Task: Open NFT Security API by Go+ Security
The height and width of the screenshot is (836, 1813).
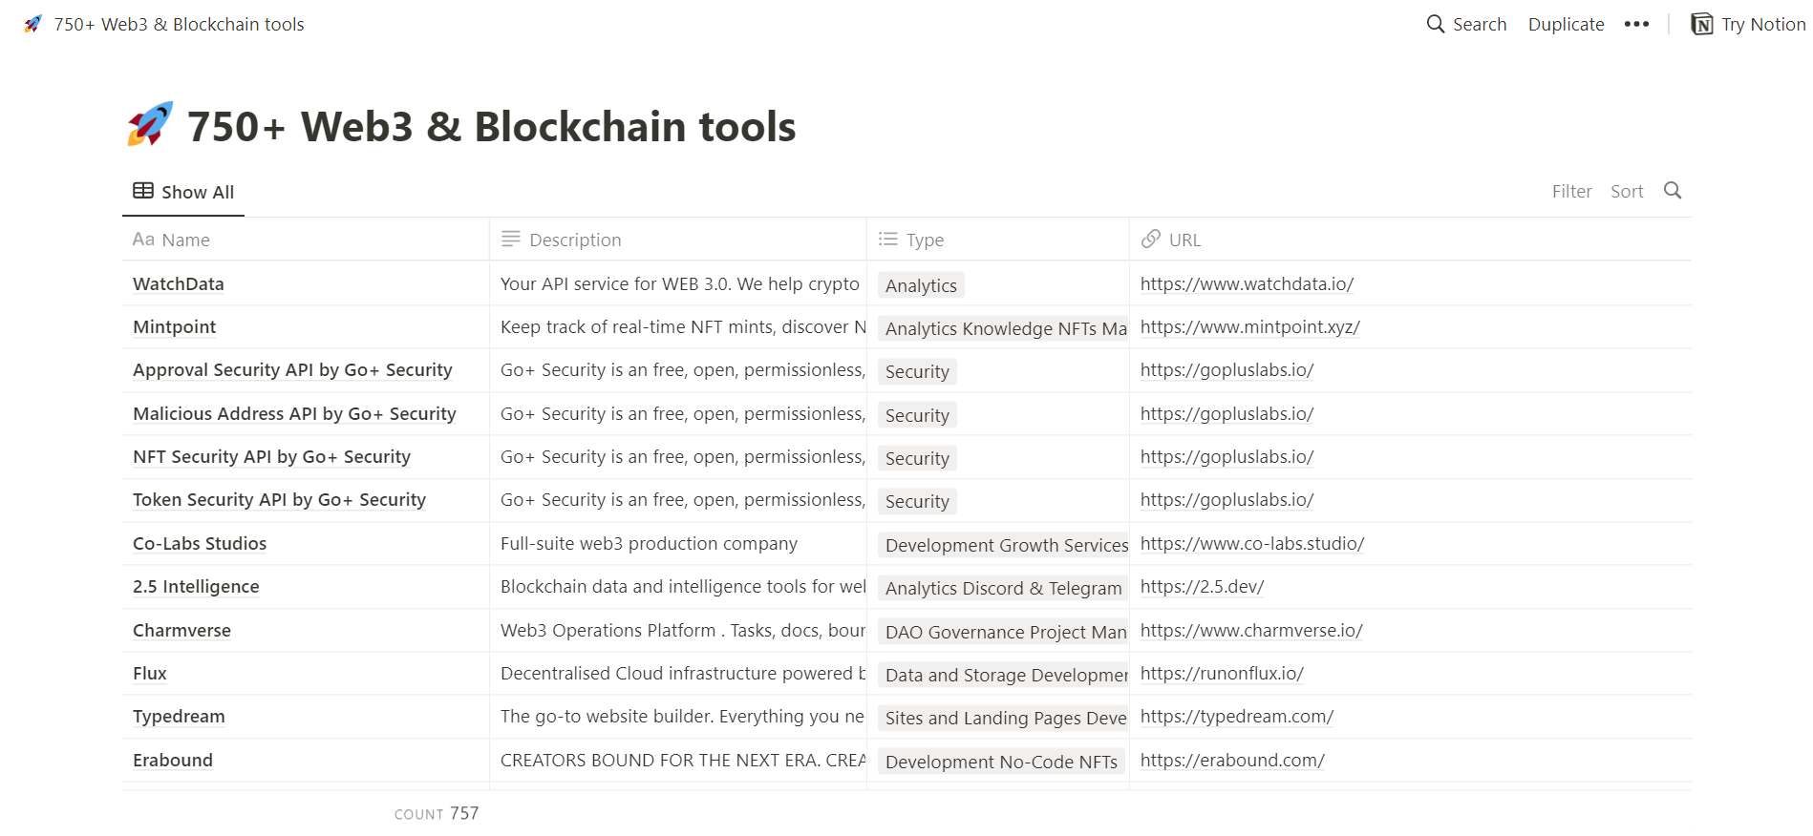Action: click(271, 457)
